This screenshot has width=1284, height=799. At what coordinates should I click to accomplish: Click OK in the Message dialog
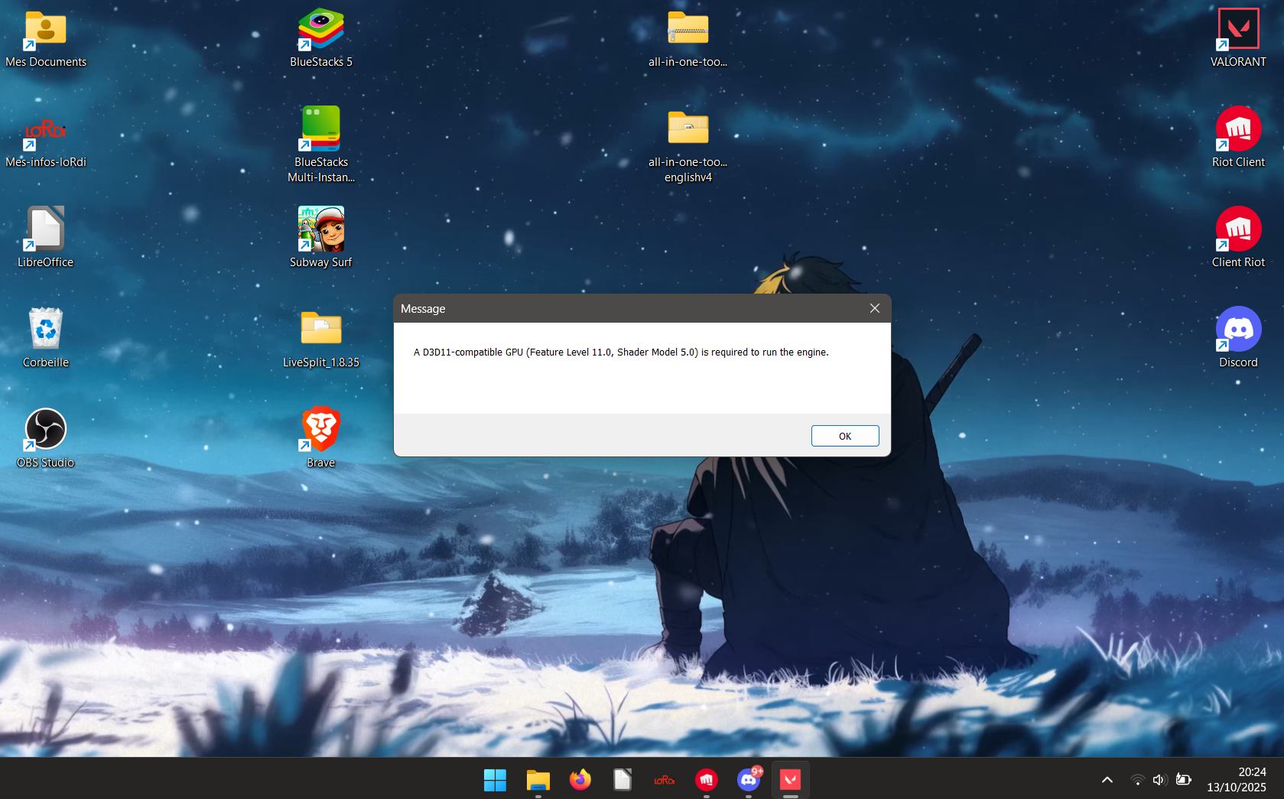click(845, 436)
